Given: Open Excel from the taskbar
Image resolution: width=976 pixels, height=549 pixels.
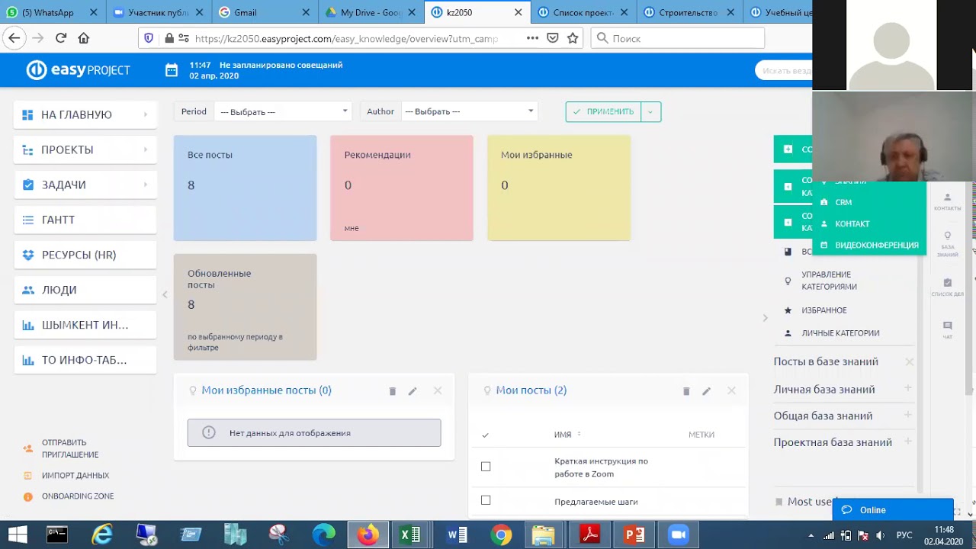Looking at the screenshot, I should pyautogui.click(x=410, y=535).
